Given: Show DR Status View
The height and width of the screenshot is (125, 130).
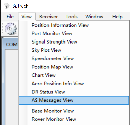Looking at the screenshot, I should 74,92.
